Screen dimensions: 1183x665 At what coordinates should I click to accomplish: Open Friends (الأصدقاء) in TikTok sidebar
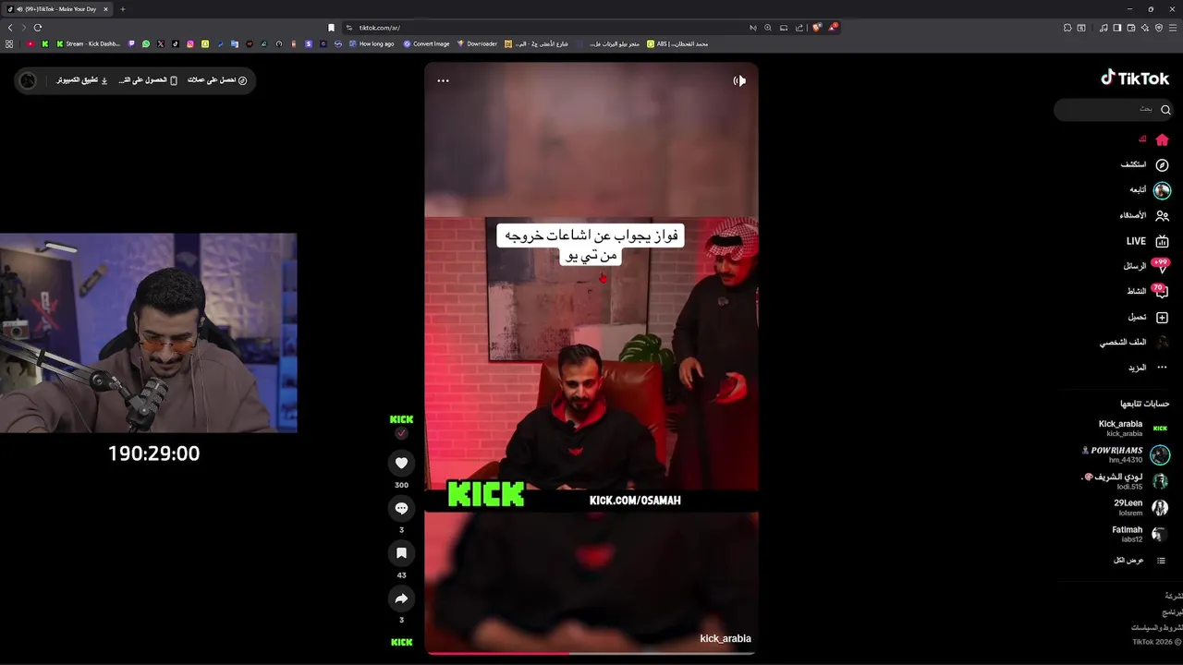1144,215
